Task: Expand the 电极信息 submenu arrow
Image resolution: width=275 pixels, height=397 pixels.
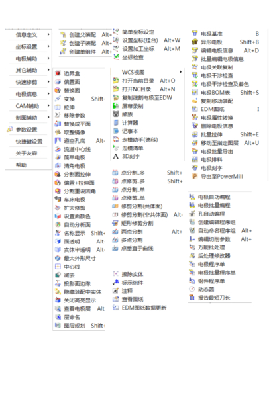Action: [48, 93]
